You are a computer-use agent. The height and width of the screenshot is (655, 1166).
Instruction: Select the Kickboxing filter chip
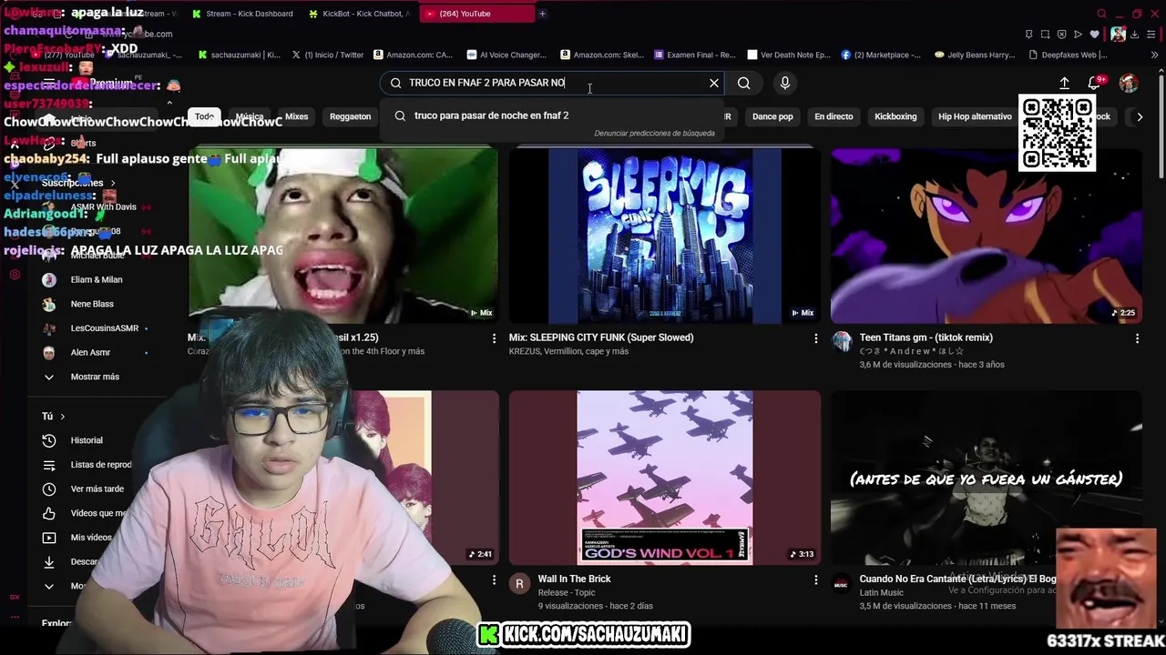895,116
